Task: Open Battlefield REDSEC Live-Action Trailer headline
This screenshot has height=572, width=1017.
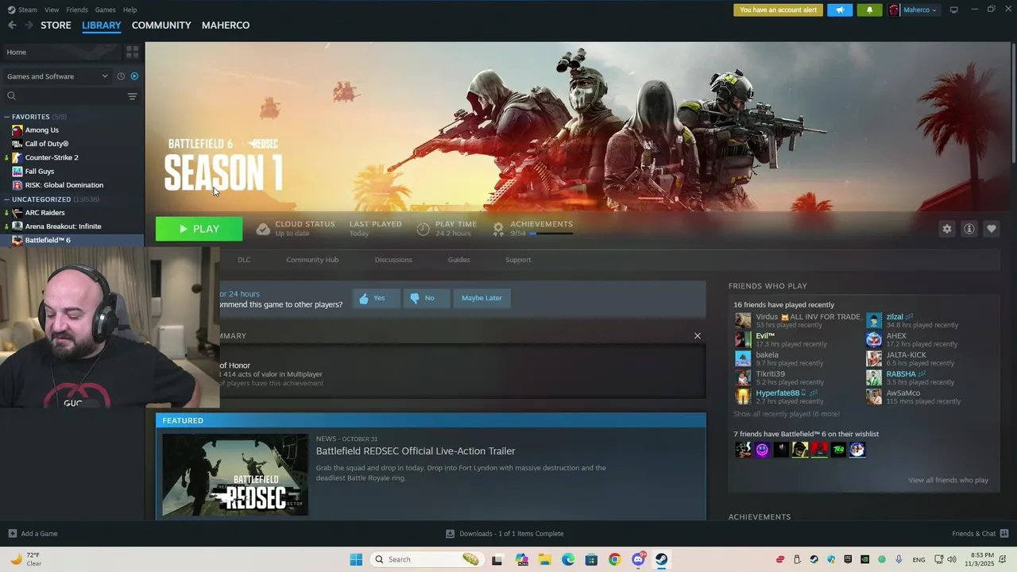Action: point(416,451)
